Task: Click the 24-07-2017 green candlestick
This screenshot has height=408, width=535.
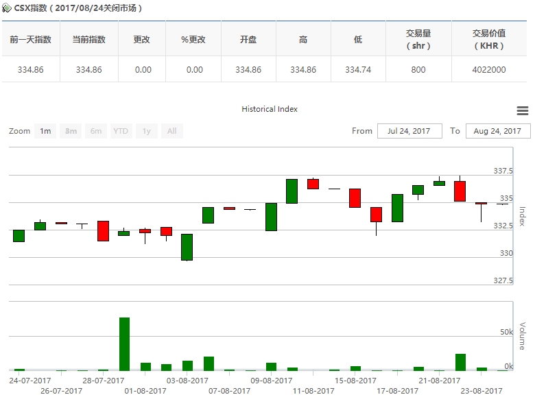Action: [x=19, y=236]
